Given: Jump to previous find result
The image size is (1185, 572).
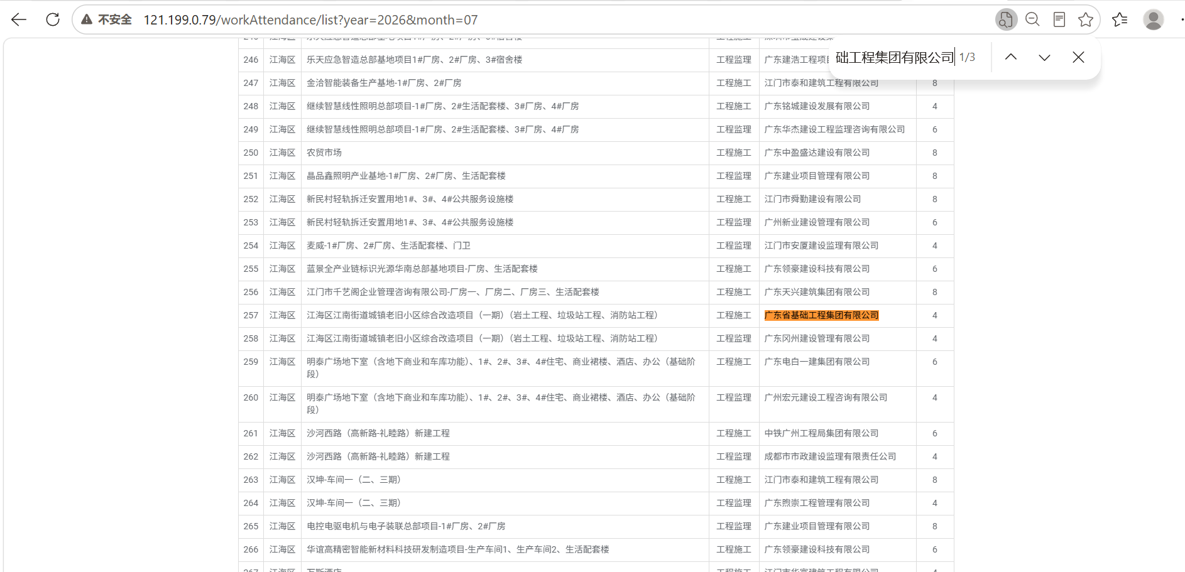Looking at the screenshot, I should point(1011,57).
